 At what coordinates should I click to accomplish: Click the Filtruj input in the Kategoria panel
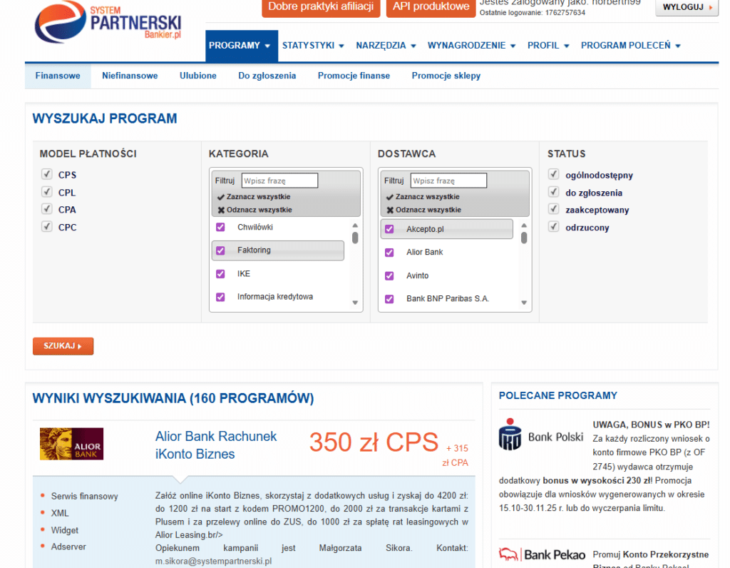(279, 180)
